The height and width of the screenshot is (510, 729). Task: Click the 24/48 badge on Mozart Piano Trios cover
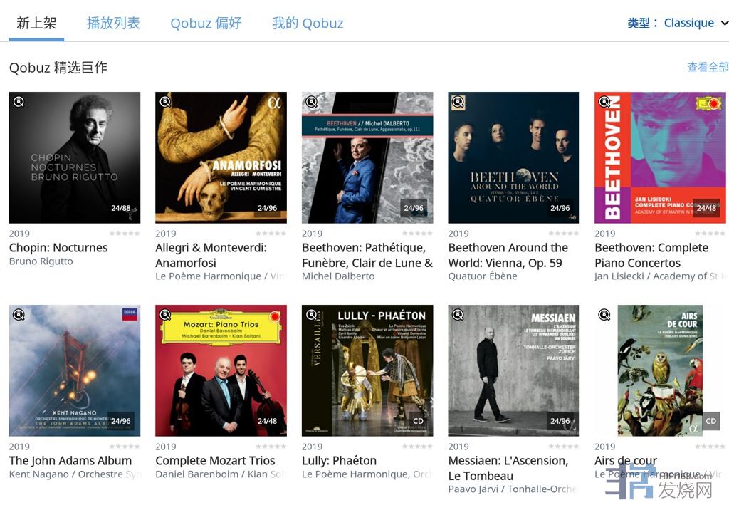click(267, 421)
